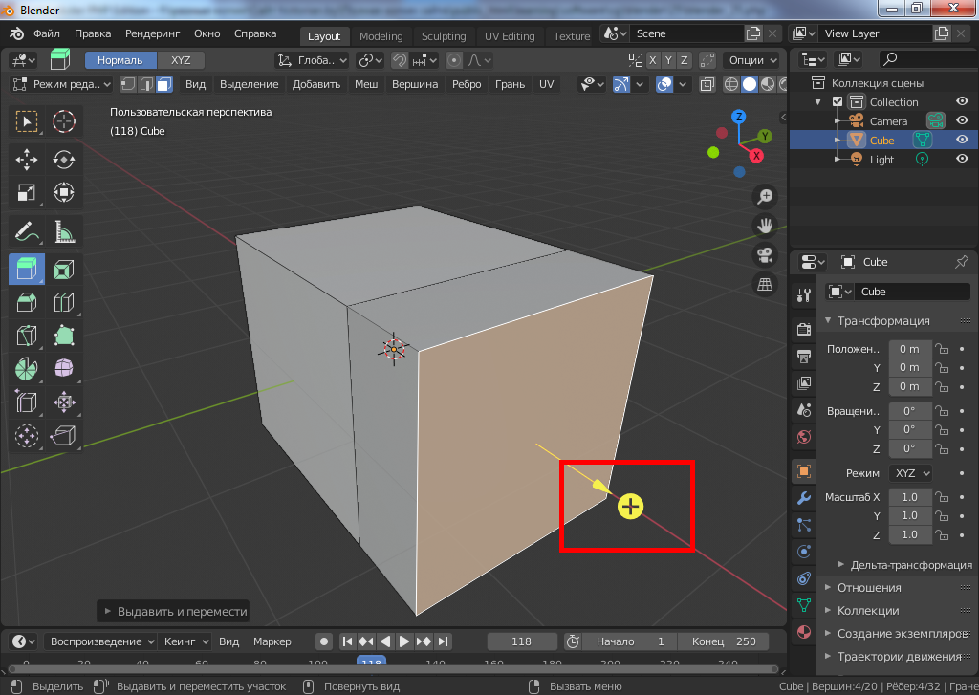Pick the Loop Cut tool

pyautogui.click(x=64, y=304)
